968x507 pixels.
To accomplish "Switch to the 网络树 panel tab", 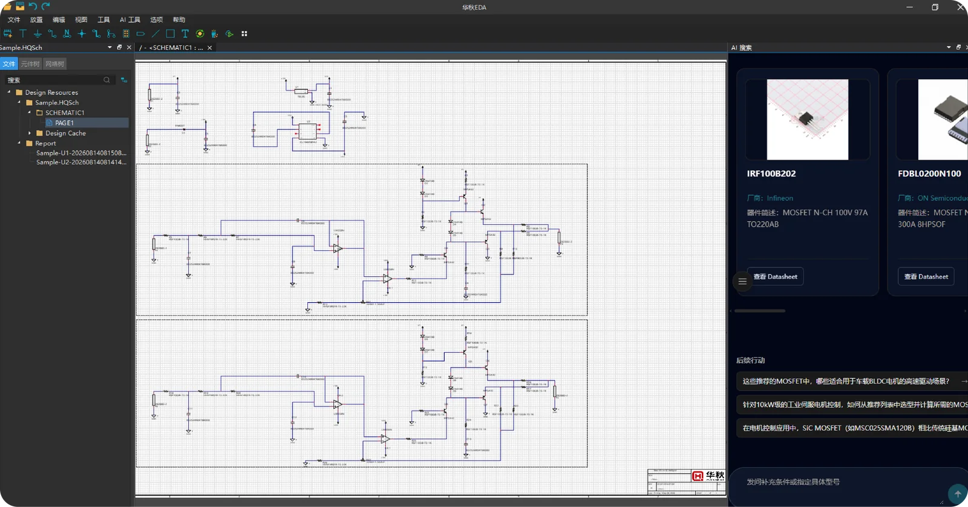I will point(54,64).
